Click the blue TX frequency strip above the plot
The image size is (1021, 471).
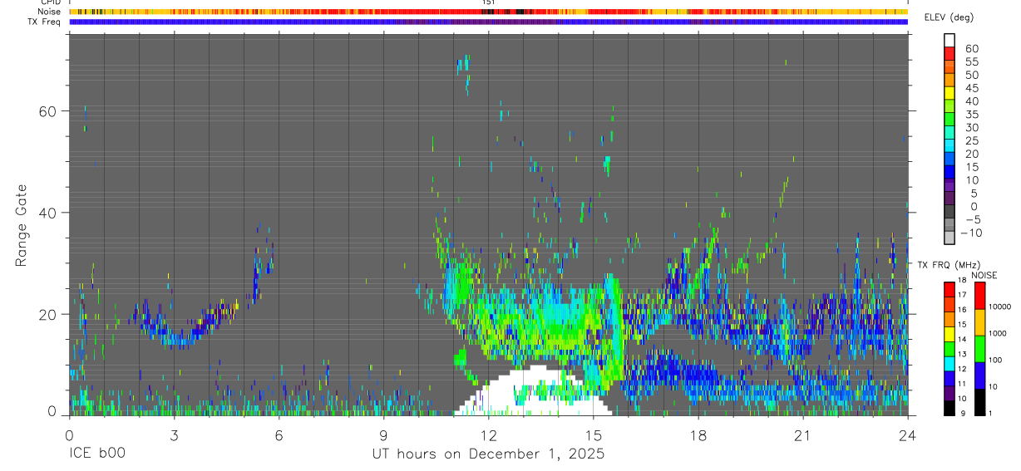click(x=488, y=22)
